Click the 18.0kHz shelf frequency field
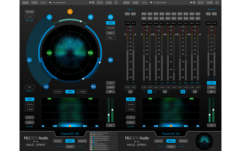Screen dimensions: 241x151 [x=58, y=92]
